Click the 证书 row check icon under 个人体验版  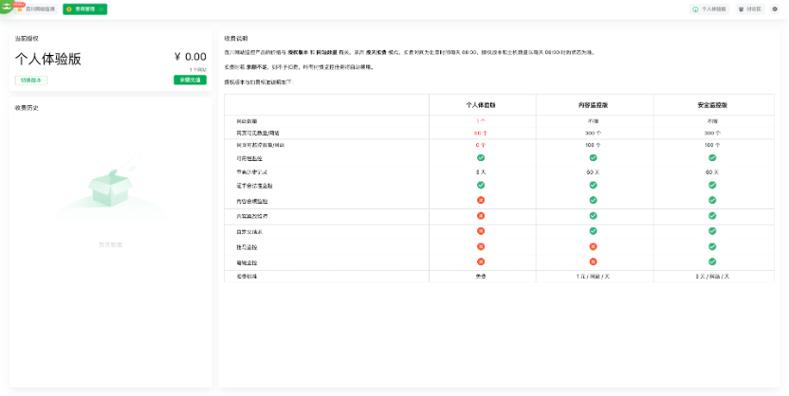[481, 185]
